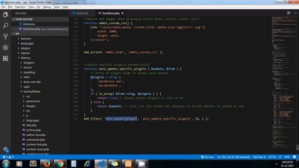
Task: Change Tab Size 4 setting
Action: (x=259, y=157)
